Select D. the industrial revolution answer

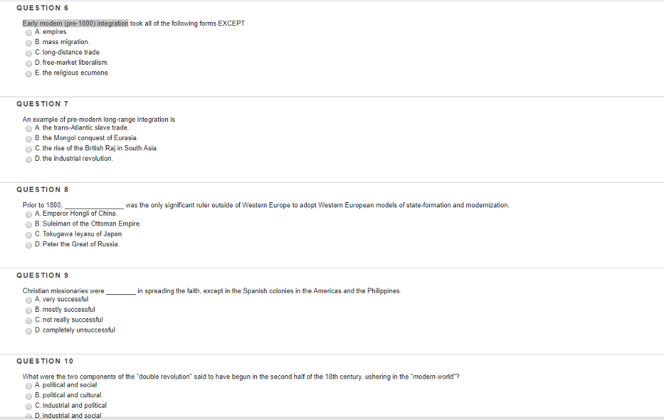pyautogui.click(x=29, y=159)
